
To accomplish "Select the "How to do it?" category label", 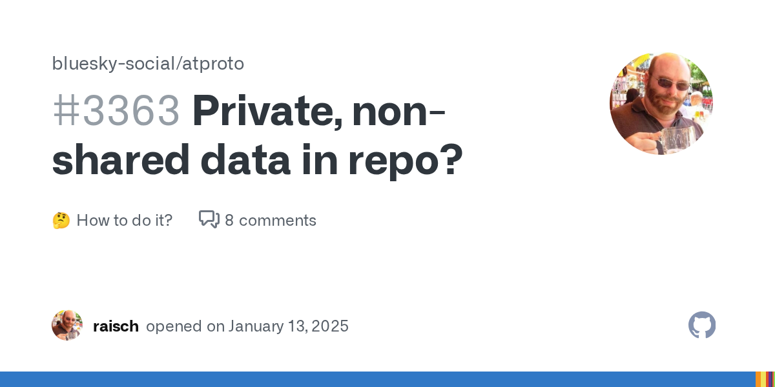I will coord(124,221).
